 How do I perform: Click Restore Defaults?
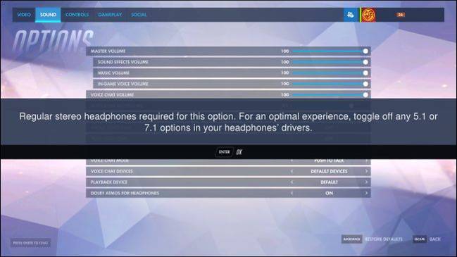pos(384,239)
